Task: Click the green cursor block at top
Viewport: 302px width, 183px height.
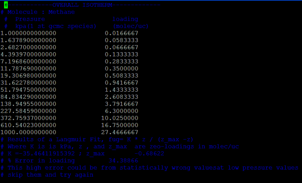Action: (6, 5)
